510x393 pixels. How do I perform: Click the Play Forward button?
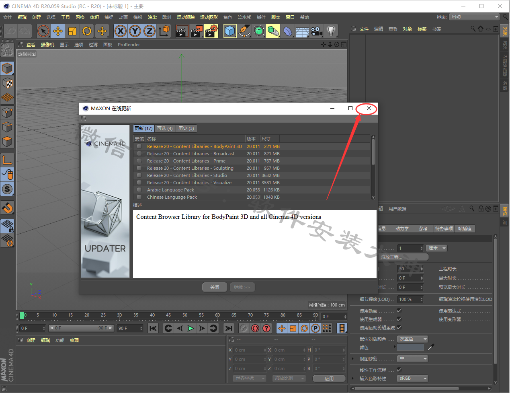click(190, 328)
